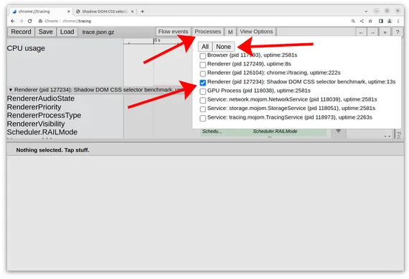Select the RendererProcessType track
The height and width of the screenshot is (279, 409).
tap(44, 115)
